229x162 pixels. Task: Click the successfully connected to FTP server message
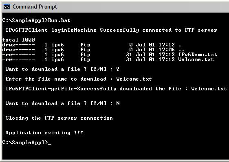(x=111, y=30)
